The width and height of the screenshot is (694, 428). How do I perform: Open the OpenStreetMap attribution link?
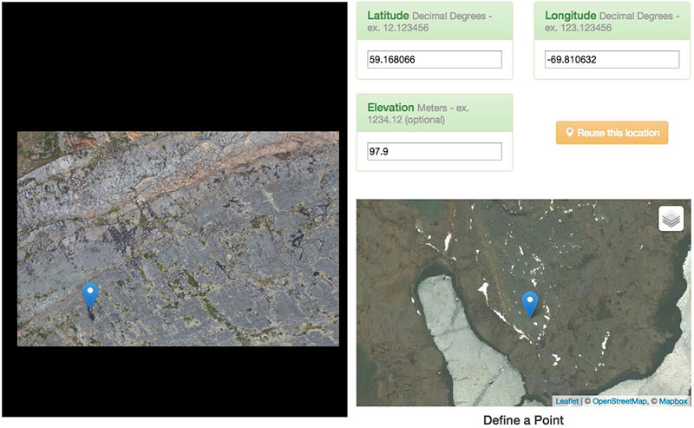tap(619, 401)
